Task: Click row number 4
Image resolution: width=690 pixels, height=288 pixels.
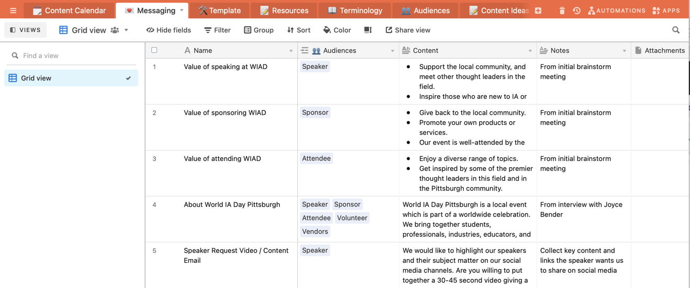Action: click(x=154, y=205)
